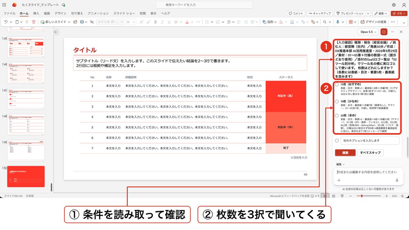Image resolution: width=409 pixels, height=230 pixels.
Task: Click the コメント button
Action: tap(296, 13)
